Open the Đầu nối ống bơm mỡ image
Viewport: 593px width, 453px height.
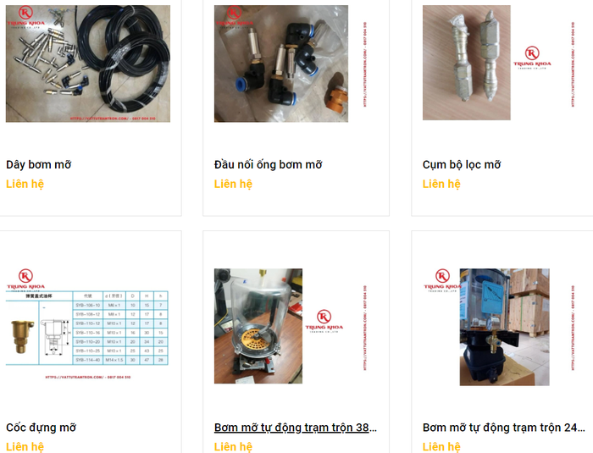(x=281, y=64)
